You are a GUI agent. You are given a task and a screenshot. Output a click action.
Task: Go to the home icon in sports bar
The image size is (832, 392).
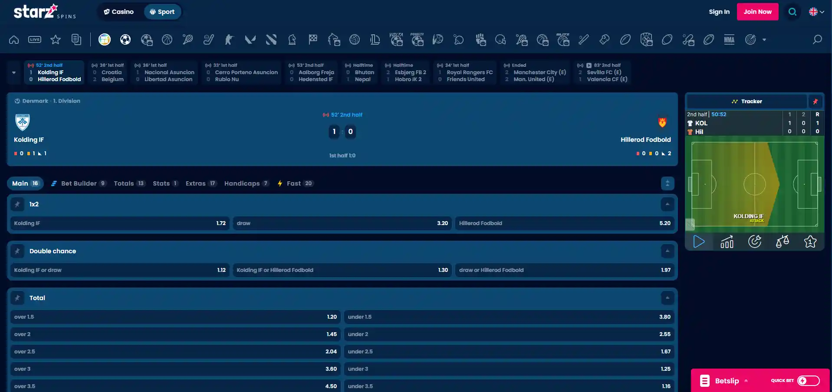[x=14, y=40]
